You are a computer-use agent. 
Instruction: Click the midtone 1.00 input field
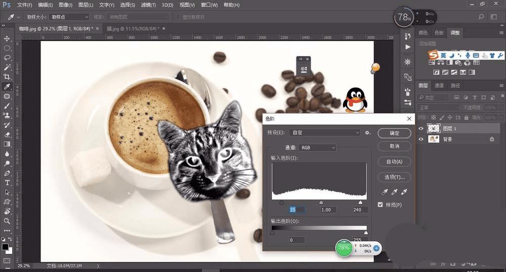328,209
